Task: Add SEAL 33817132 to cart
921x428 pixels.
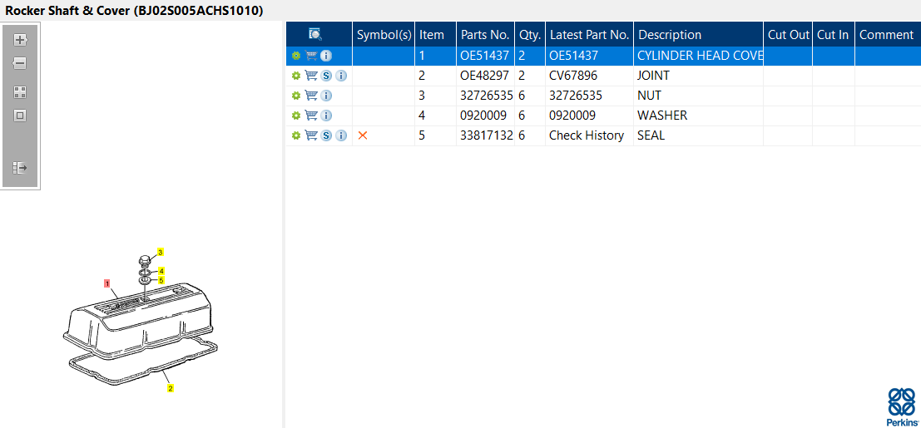Action: (311, 135)
